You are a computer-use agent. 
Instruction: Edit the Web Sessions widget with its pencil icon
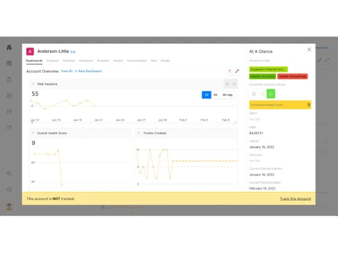click(x=227, y=84)
